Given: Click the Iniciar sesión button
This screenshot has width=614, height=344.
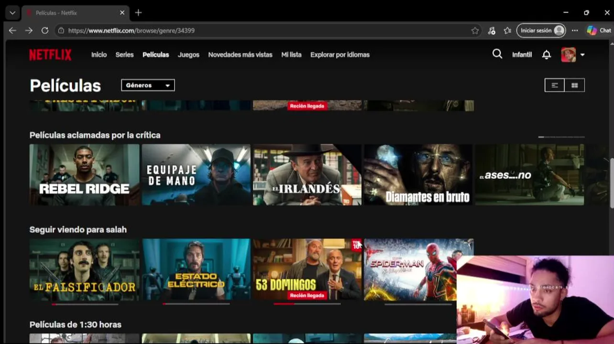Looking at the screenshot, I should [541, 31].
